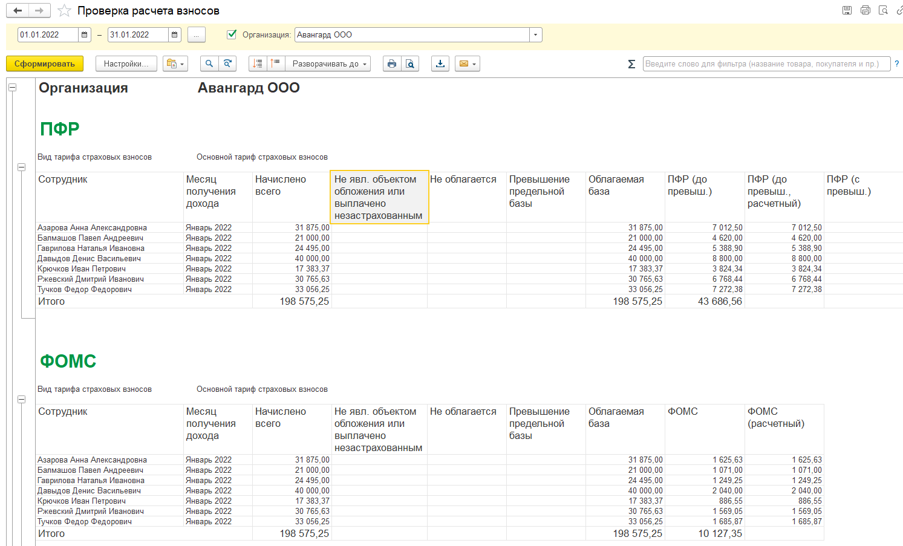Open the Настройки... settings button
Screen dimensions: 903x546
tap(126, 63)
